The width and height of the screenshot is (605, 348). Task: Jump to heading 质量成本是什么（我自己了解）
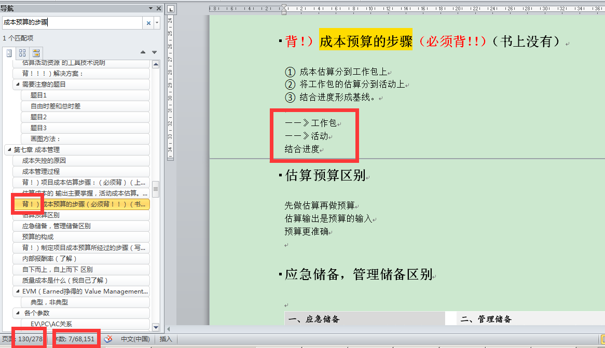click(x=81, y=281)
